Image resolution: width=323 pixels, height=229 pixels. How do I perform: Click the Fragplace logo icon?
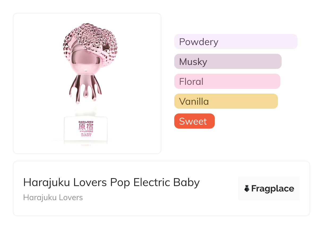[247, 189]
